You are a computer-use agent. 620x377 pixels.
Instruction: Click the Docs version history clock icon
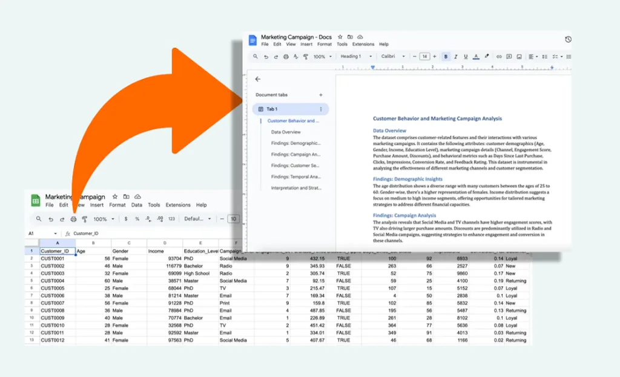[567, 39]
